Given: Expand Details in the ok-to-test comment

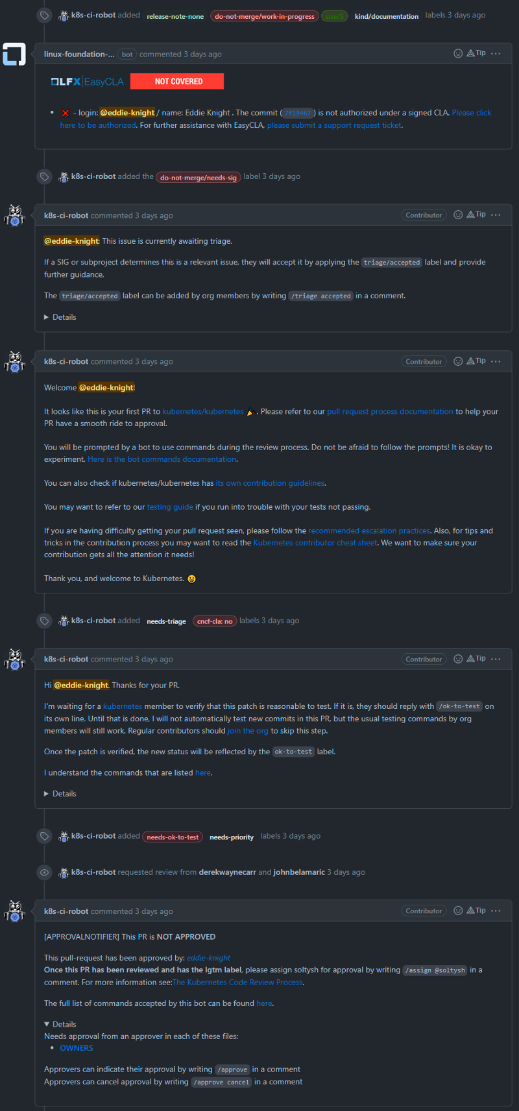Looking at the screenshot, I should click(x=60, y=794).
